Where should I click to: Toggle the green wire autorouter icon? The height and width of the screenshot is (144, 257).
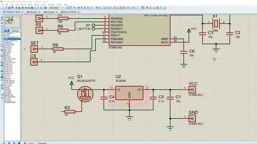143,8
